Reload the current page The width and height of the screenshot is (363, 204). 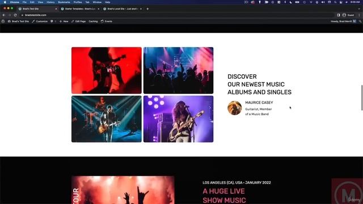[15, 15]
